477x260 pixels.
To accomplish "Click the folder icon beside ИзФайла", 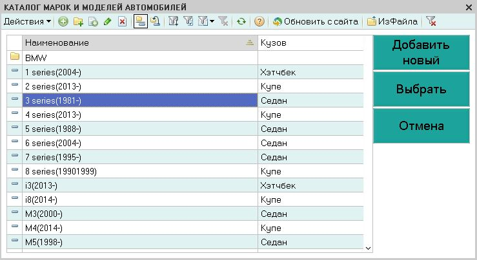I will point(371,21).
